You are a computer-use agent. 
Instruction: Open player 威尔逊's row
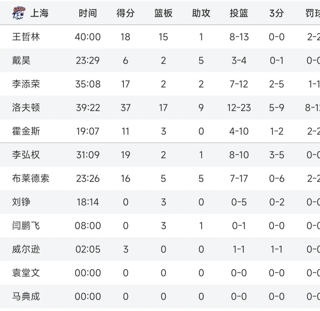26,249
